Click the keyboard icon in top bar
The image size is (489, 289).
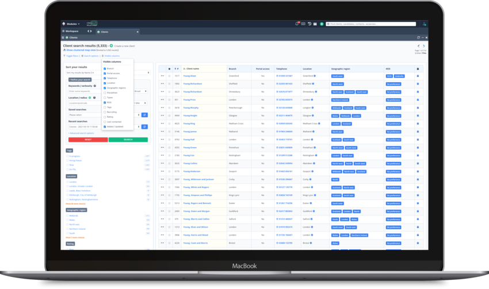click(x=303, y=24)
